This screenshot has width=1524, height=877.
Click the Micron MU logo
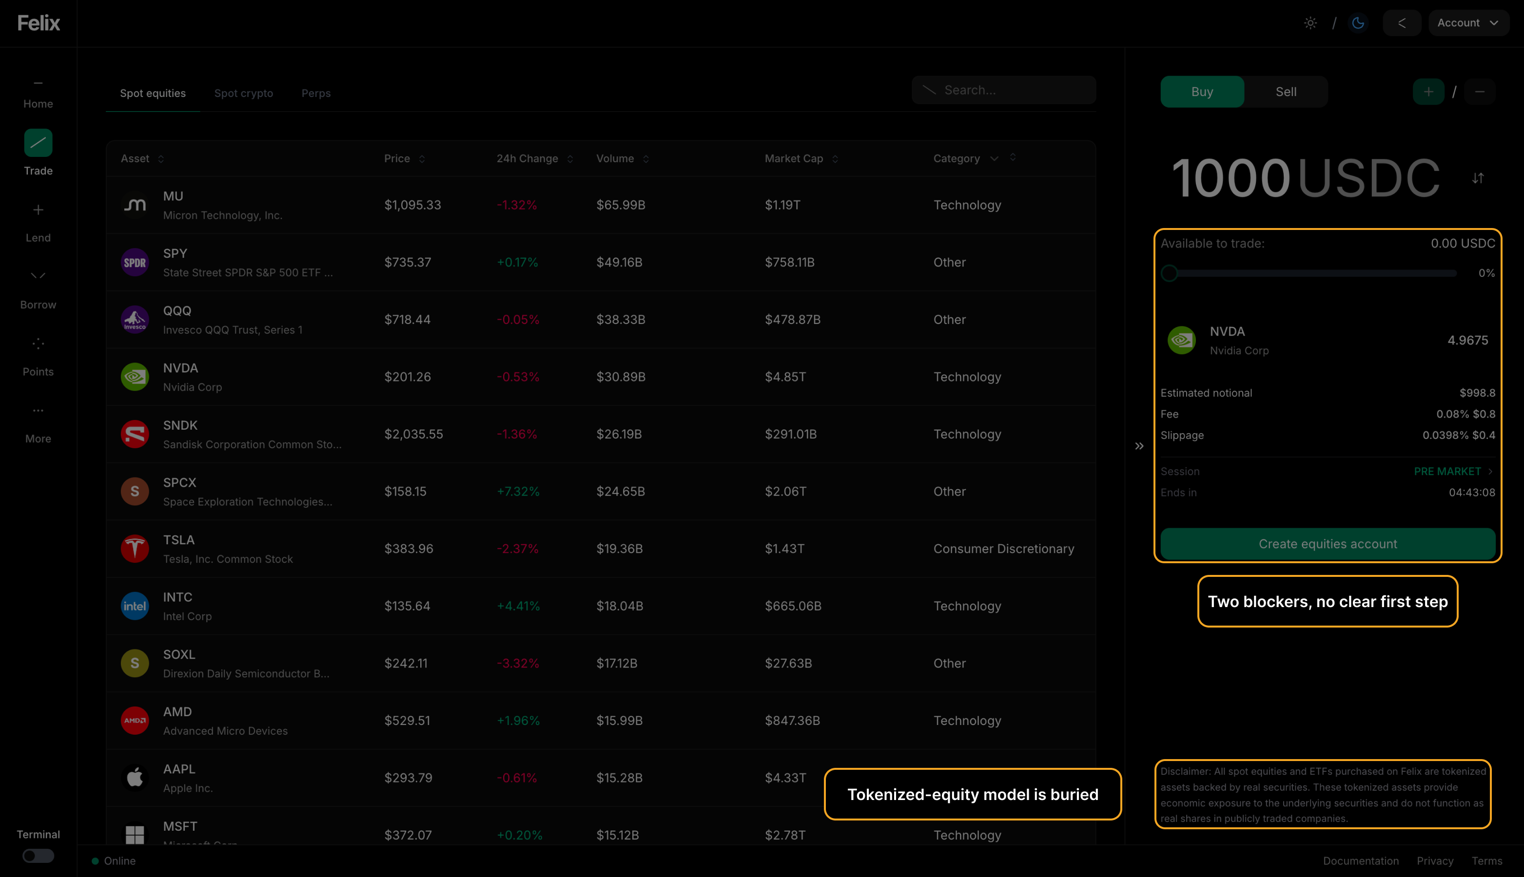135,205
